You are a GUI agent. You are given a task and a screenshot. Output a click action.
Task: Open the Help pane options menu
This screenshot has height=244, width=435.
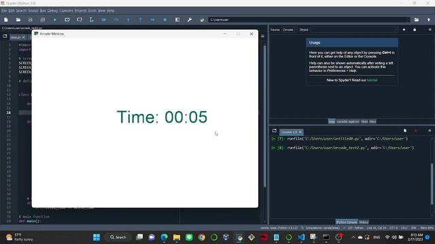coord(430,30)
